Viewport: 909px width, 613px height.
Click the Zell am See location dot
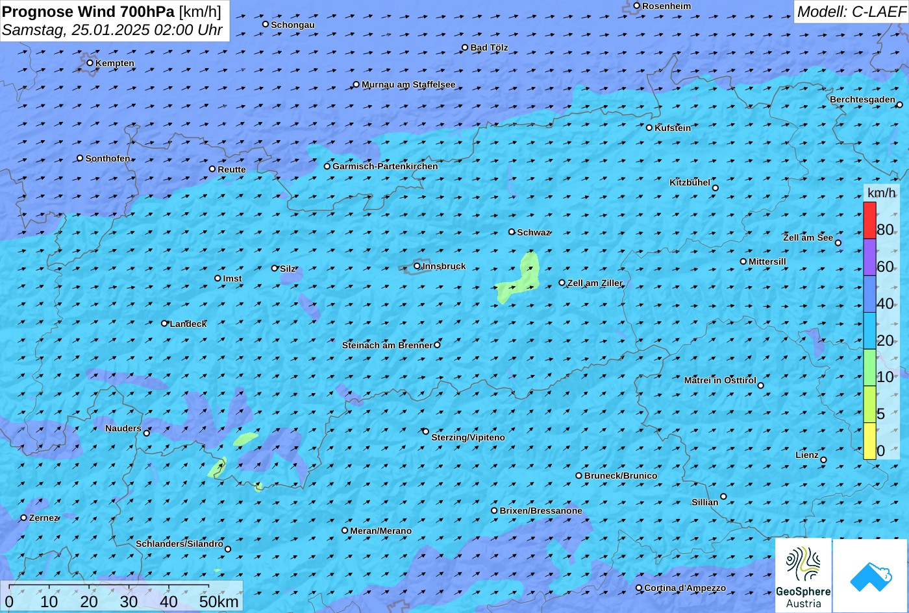click(x=838, y=243)
